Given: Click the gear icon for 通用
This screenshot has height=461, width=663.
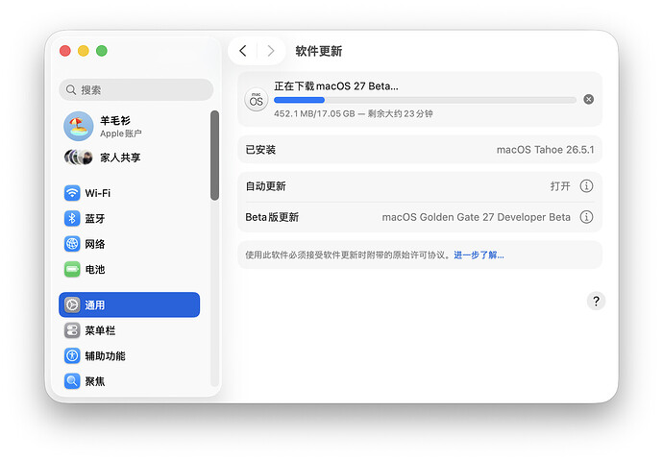Looking at the screenshot, I should (72, 304).
